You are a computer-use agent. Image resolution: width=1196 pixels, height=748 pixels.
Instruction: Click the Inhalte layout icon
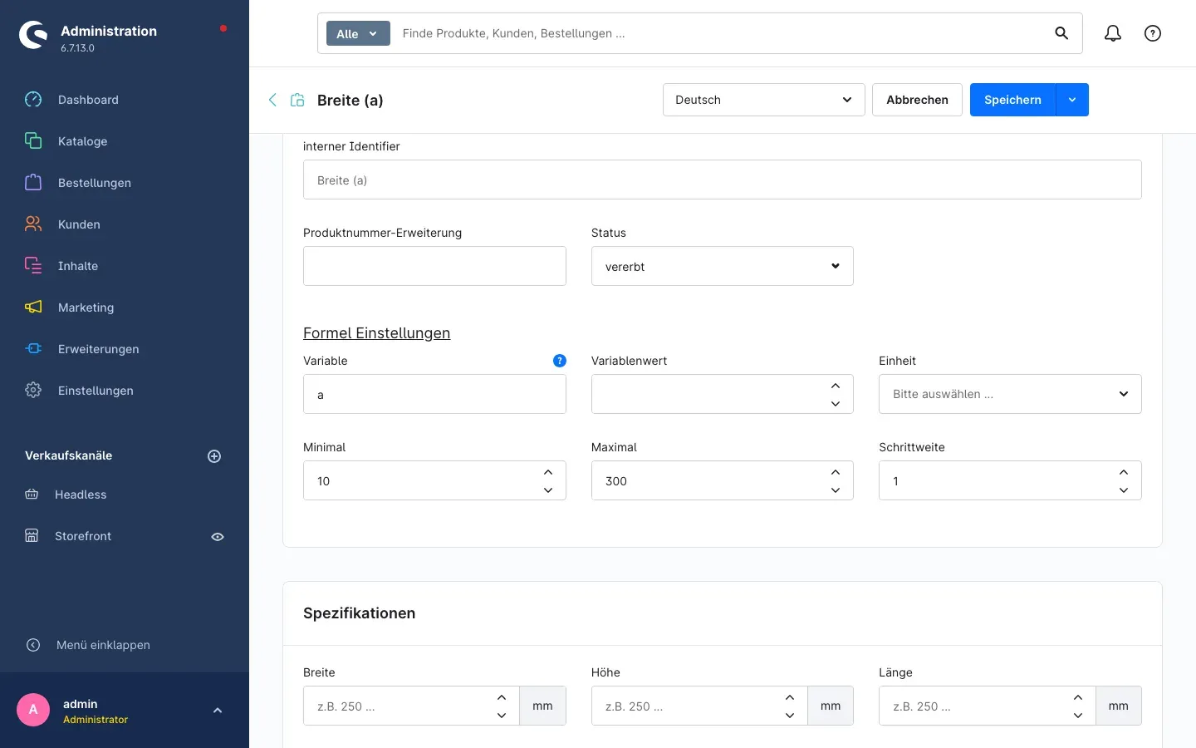(33, 266)
